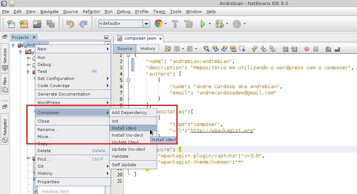357x194 pixels.
Task: Click the Profile Project clock icon
Action: pyautogui.click(x=237, y=24)
